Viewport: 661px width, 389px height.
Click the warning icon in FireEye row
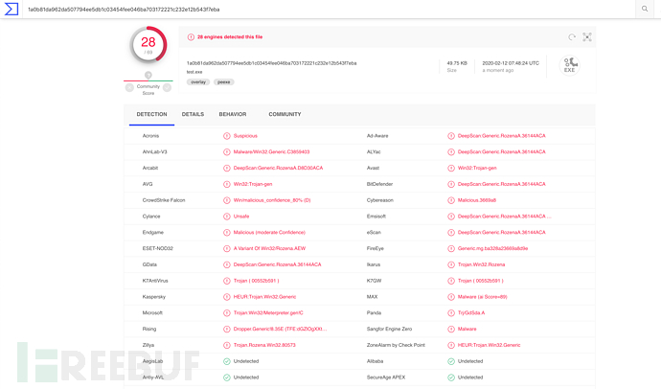click(x=451, y=248)
